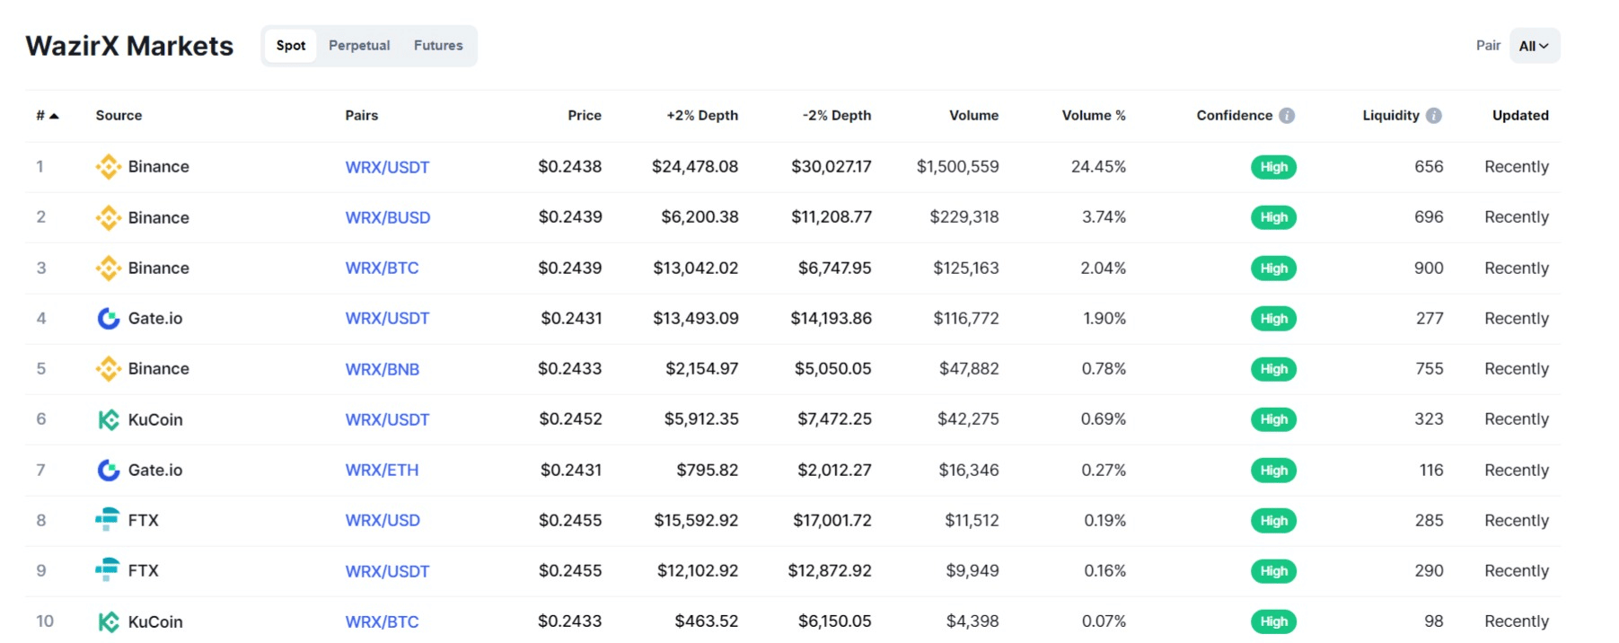Sort the table by Price header
The height and width of the screenshot is (643, 1619).
[x=584, y=116]
